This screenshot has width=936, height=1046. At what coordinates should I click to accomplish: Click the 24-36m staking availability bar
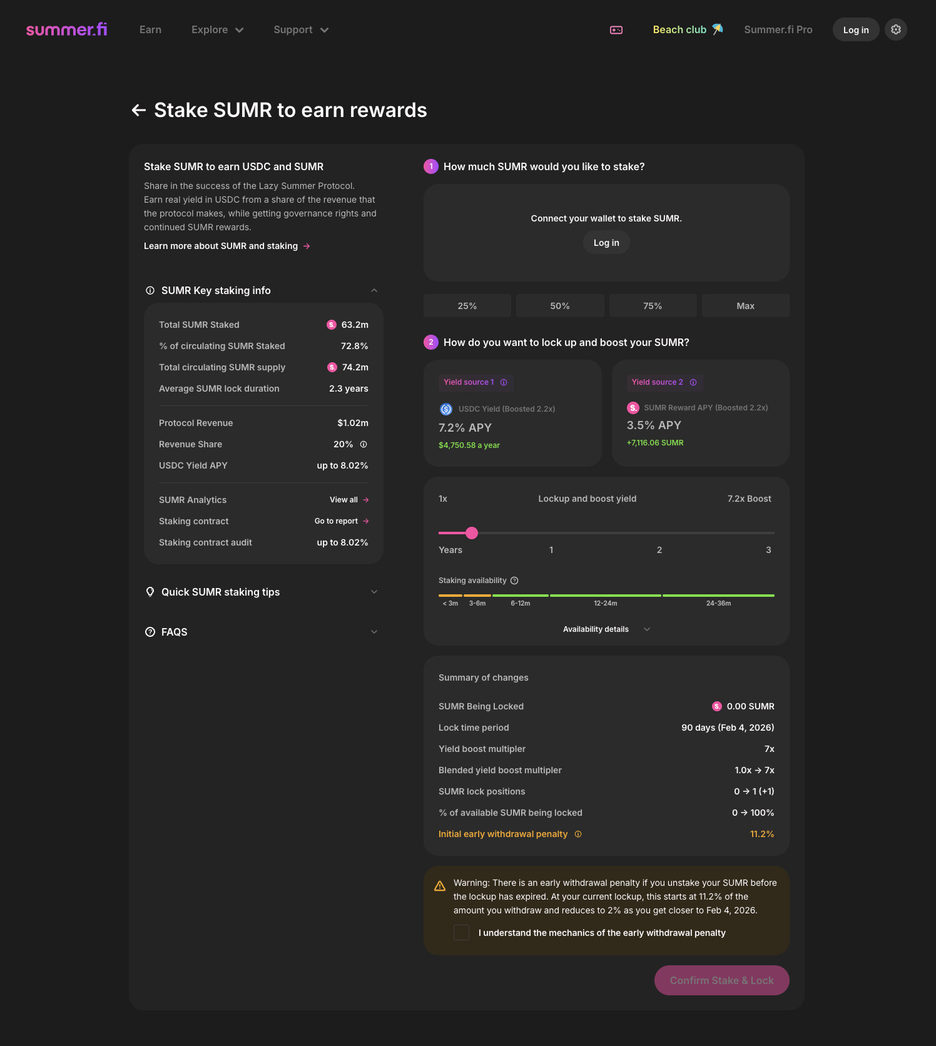[x=718, y=596]
